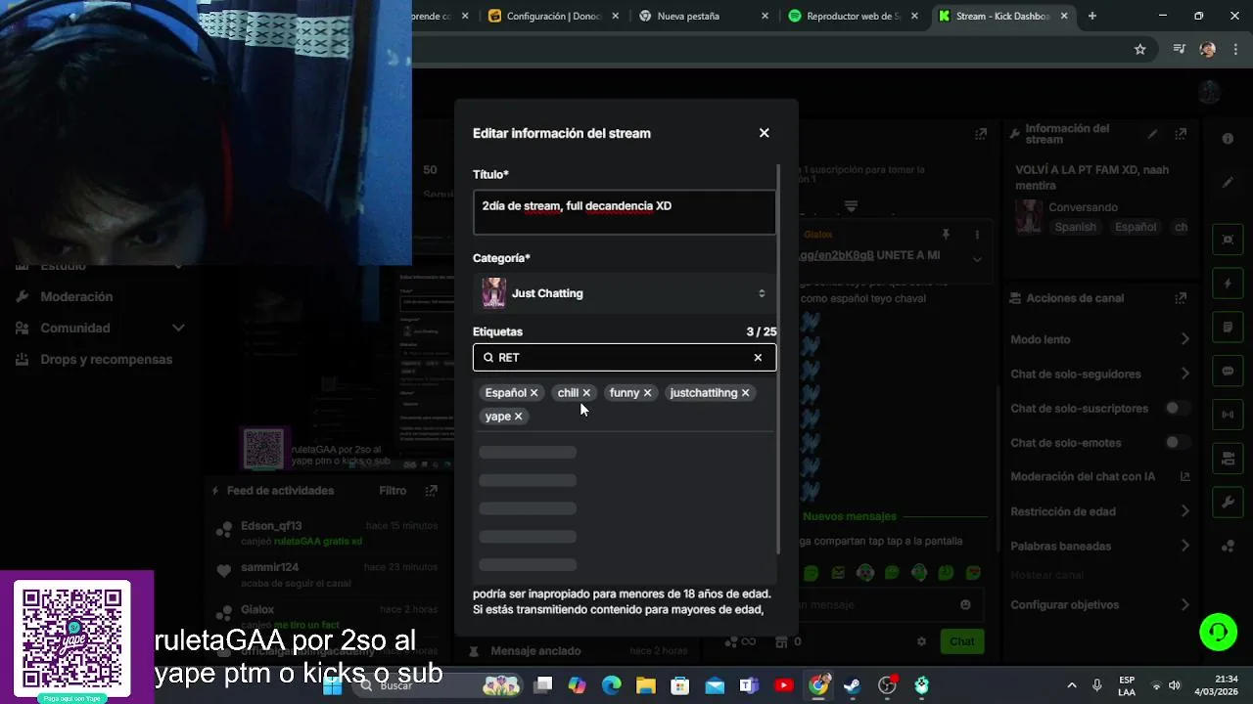Viewport: 1253px width, 704px height.
Task: Open the Windows Start menu
Action: (333, 685)
